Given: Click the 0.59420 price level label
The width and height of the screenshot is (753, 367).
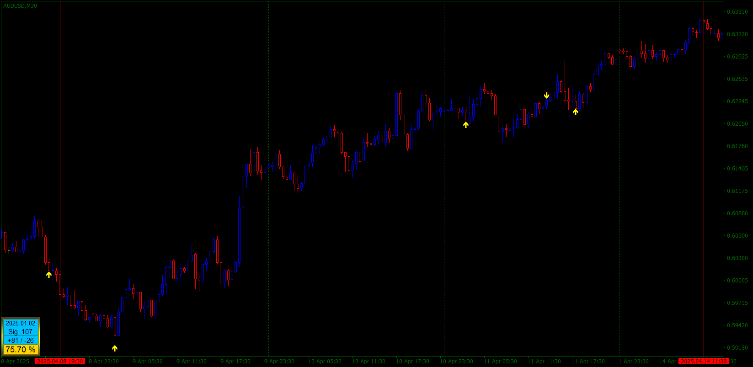Looking at the screenshot, I should pos(737,325).
